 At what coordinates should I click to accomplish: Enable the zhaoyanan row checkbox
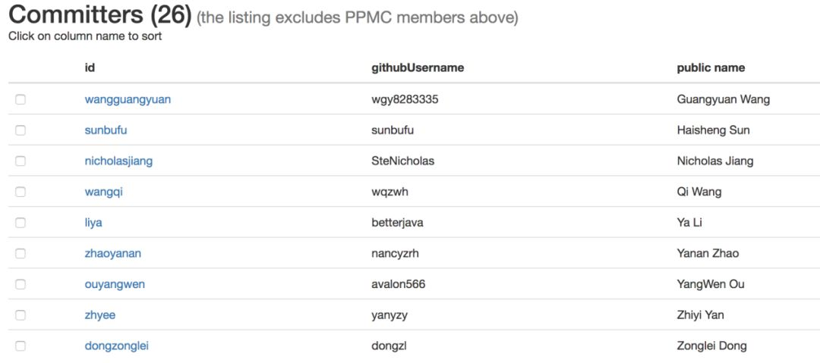point(20,253)
